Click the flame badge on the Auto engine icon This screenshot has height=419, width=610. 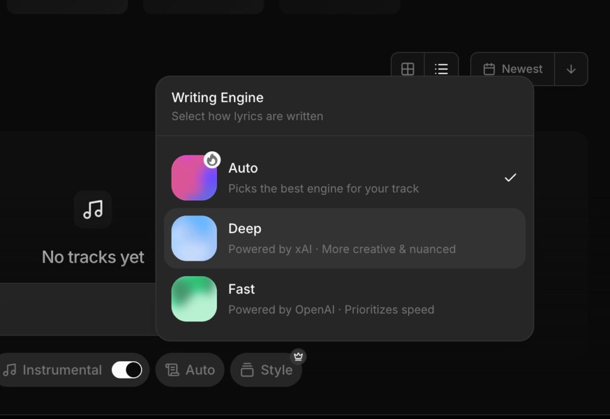coord(213,159)
